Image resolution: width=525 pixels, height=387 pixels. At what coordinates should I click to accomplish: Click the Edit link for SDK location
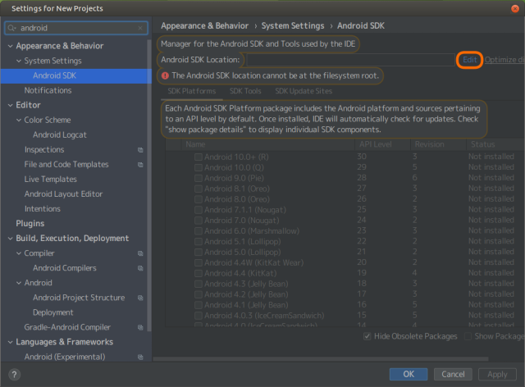[x=469, y=60]
